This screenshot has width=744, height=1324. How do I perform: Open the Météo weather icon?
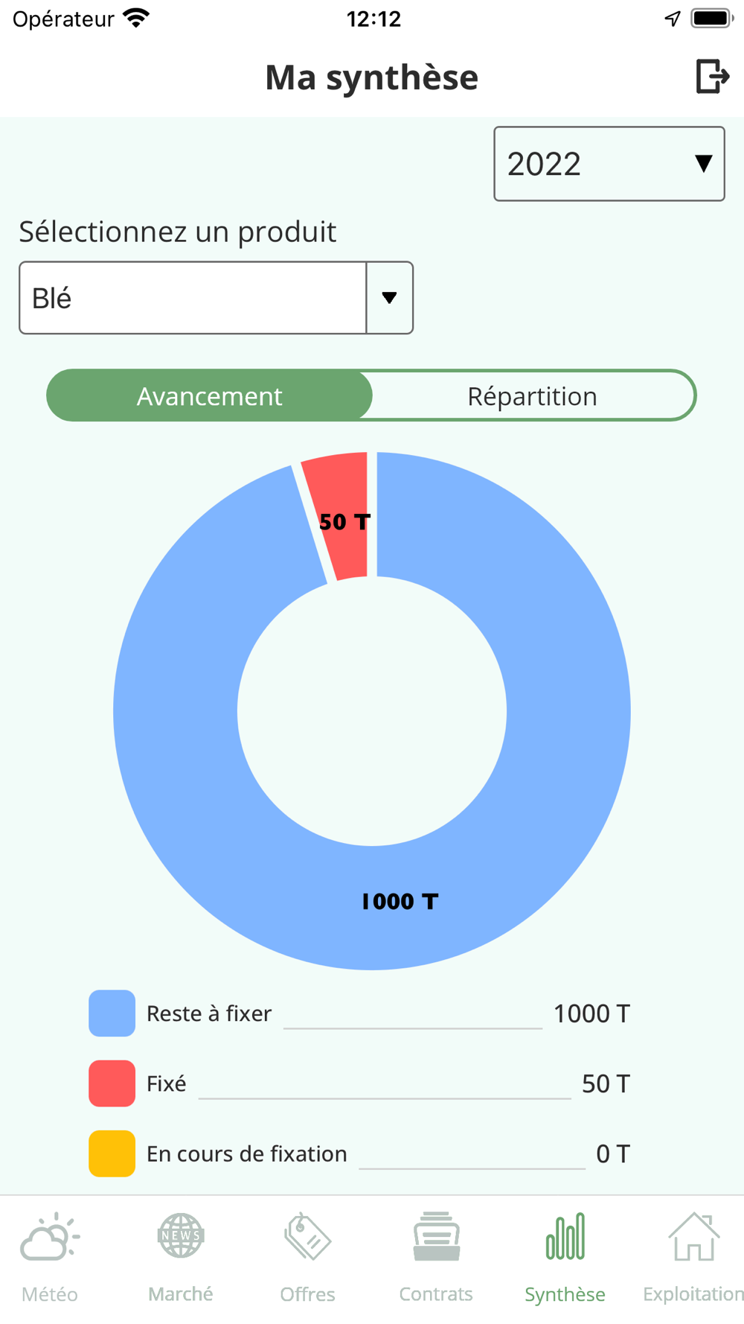coord(50,1238)
